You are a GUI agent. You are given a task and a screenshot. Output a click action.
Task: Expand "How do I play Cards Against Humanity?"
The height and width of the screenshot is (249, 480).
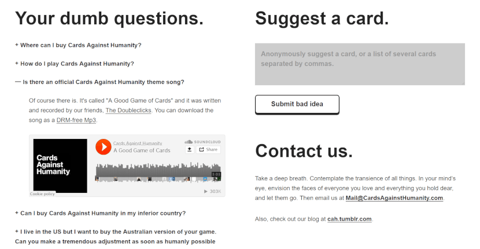[x=75, y=64]
